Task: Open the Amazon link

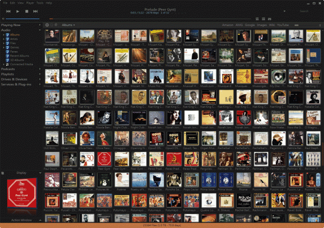Action: point(228,25)
